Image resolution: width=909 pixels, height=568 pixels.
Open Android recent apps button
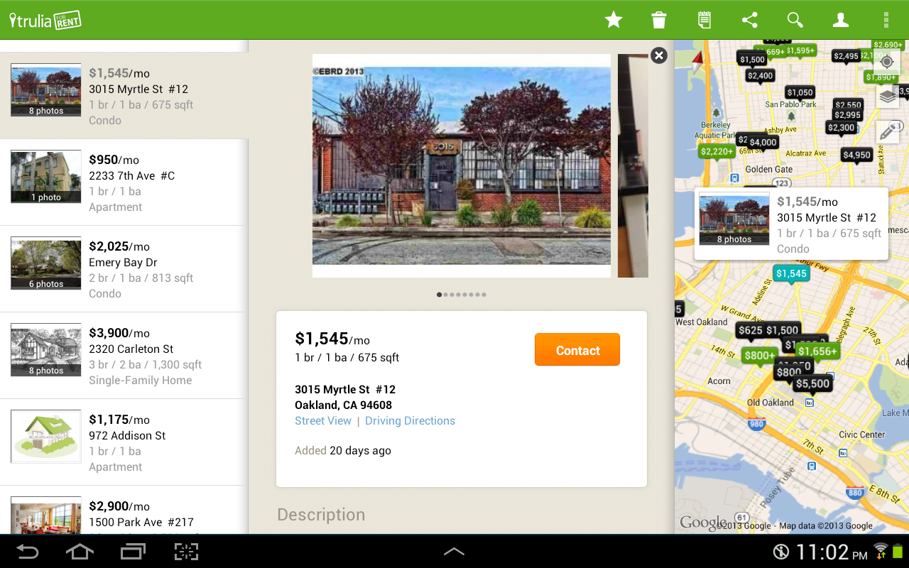click(133, 552)
